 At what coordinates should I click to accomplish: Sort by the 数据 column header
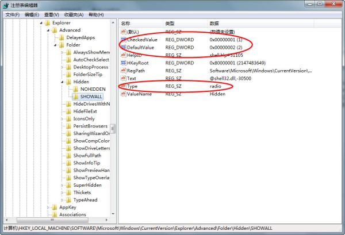260,24
